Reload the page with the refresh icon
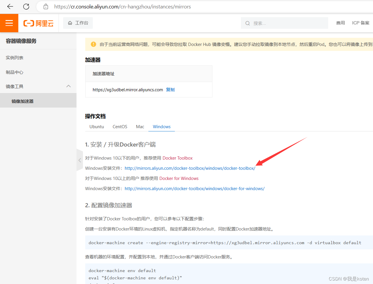Screen dimensions: 373x284 [26, 6]
